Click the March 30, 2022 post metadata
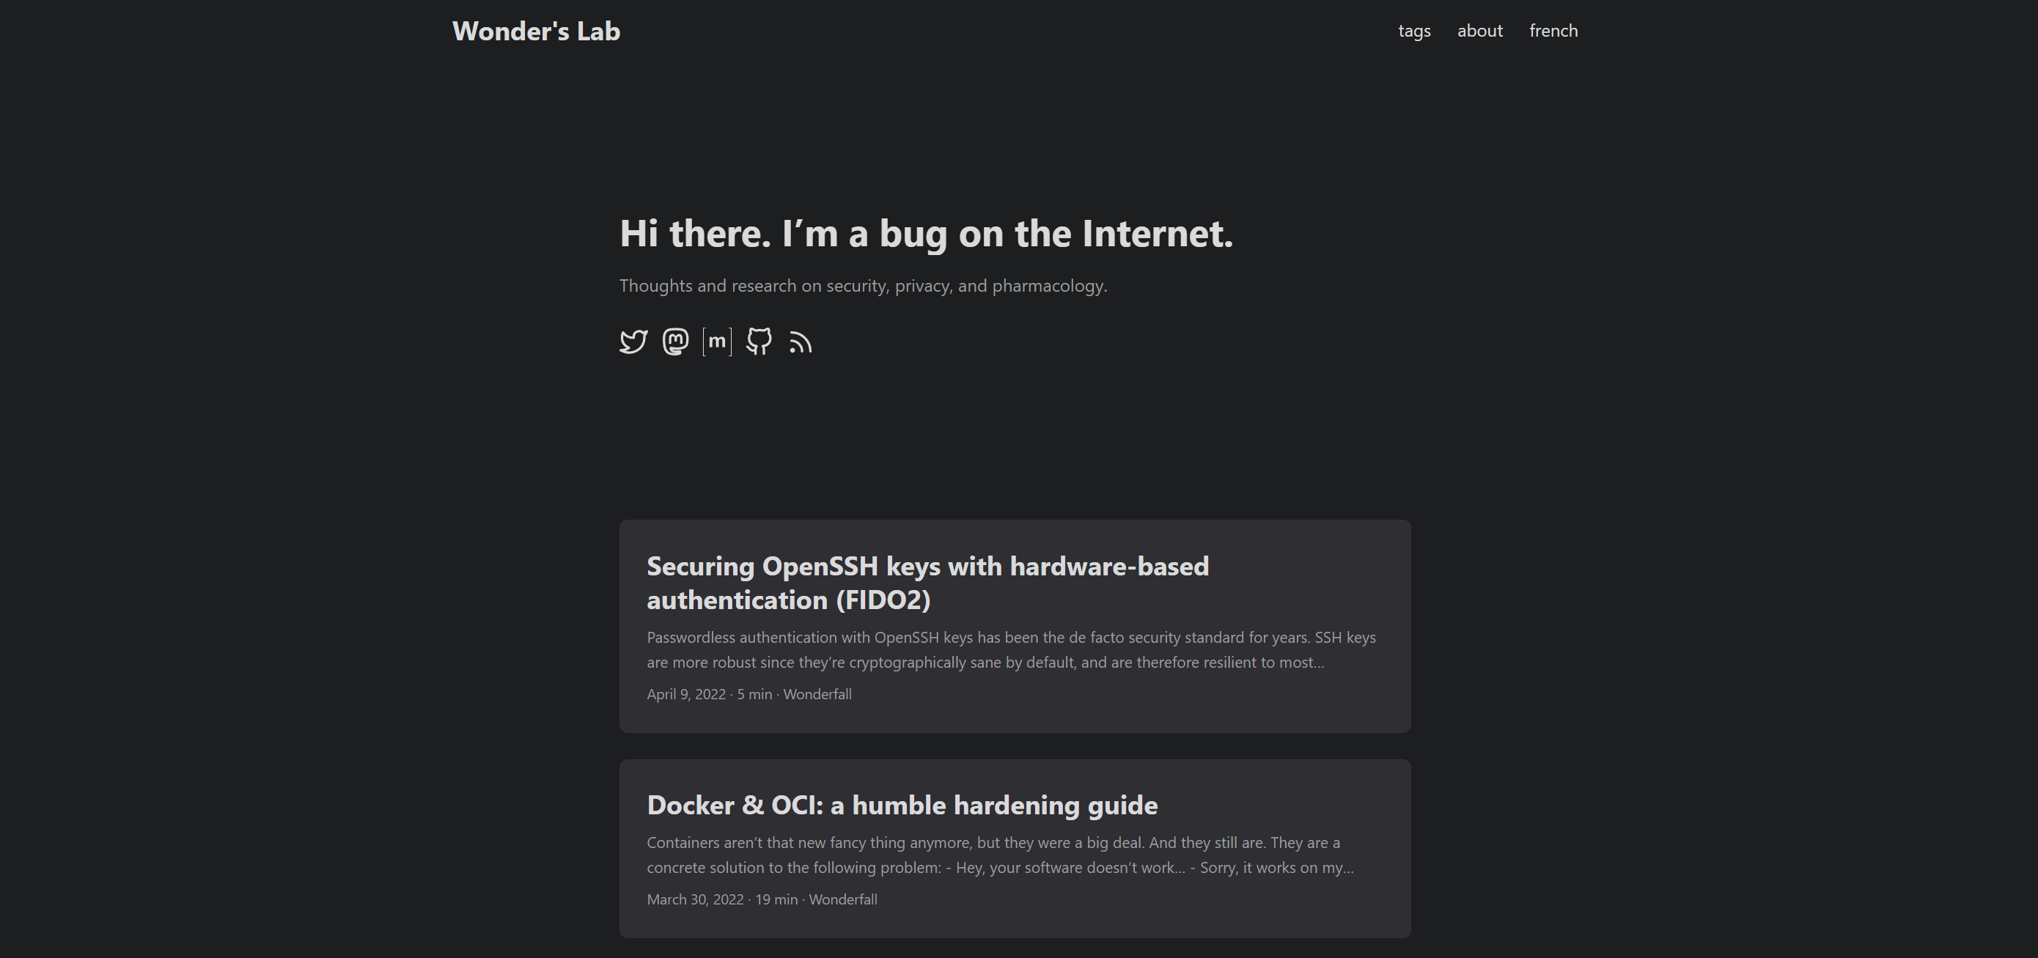 click(762, 899)
